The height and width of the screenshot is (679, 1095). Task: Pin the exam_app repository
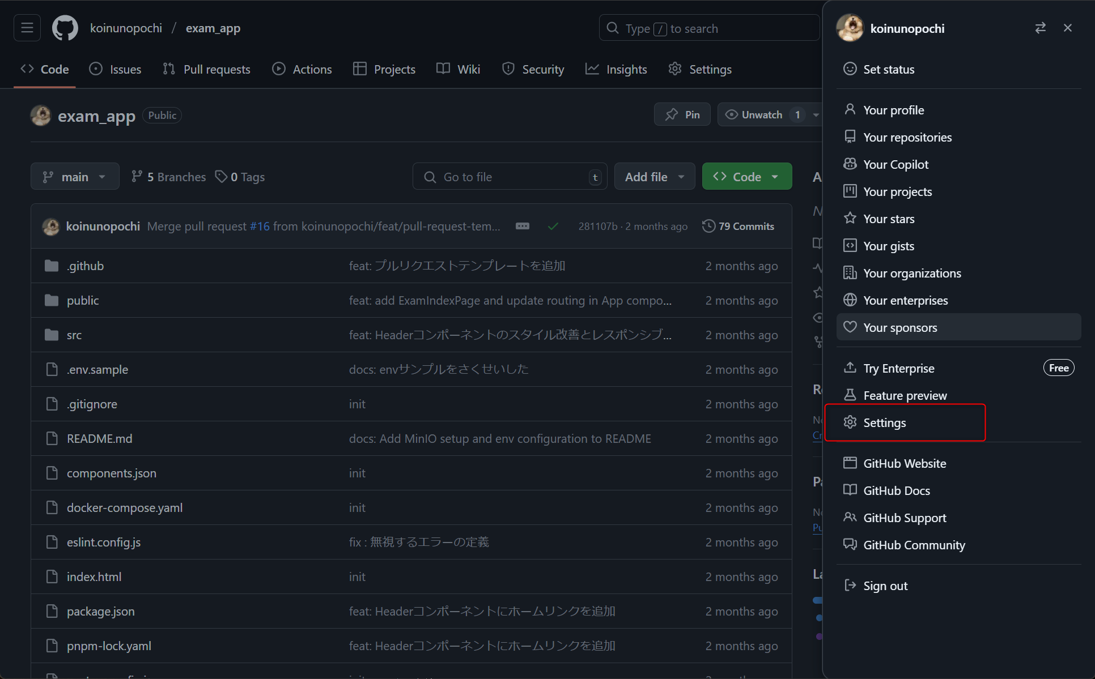(x=682, y=114)
